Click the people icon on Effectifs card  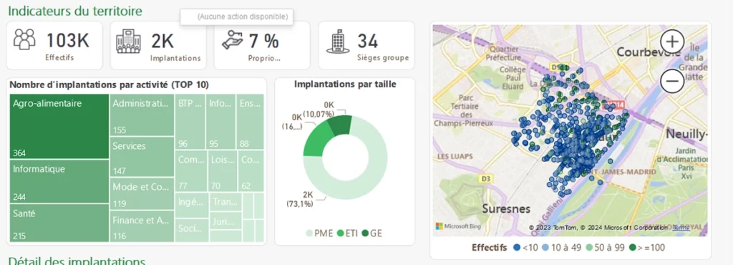pos(24,39)
